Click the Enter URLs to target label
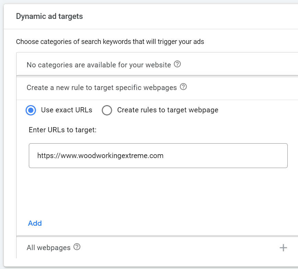 pos(63,130)
